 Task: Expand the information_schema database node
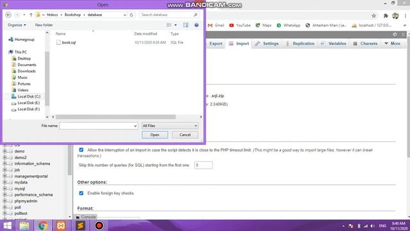pos(4,164)
